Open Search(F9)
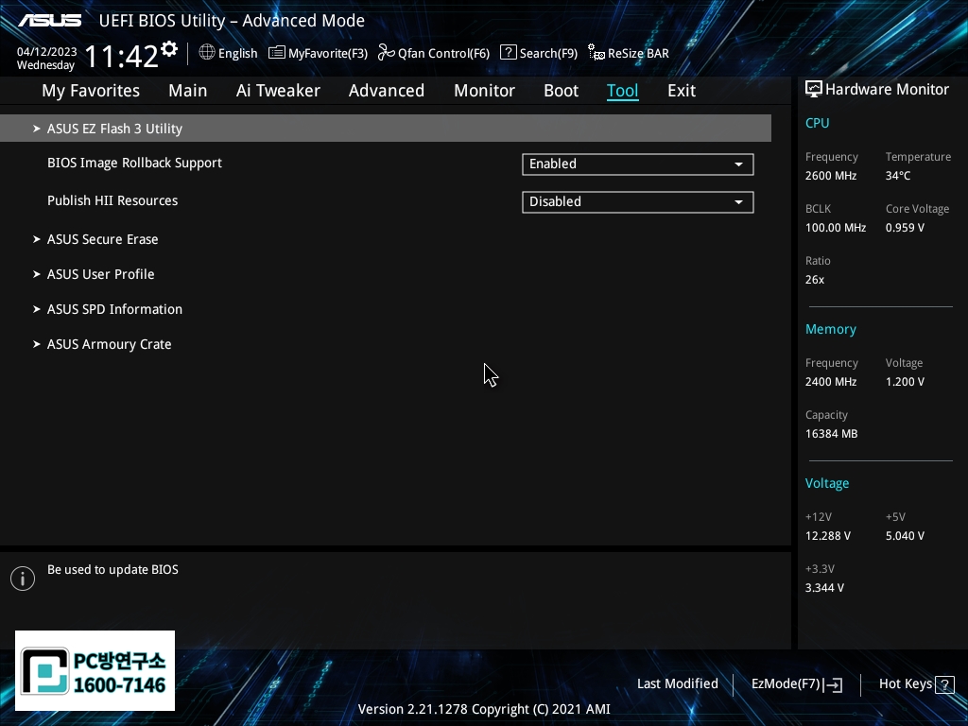This screenshot has width=968, height=726. point(539,53)
